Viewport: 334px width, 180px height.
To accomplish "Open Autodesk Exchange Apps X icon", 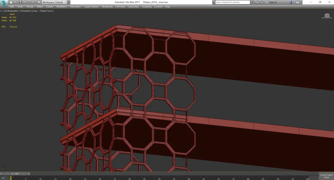I will pyautogui.click(x=291, y=2).
